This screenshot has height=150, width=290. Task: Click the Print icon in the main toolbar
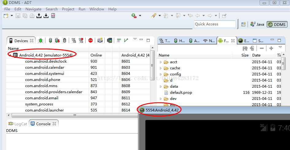[x=32, y=16]
